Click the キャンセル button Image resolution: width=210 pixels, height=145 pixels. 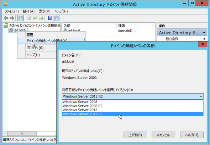tap(163, 135)
